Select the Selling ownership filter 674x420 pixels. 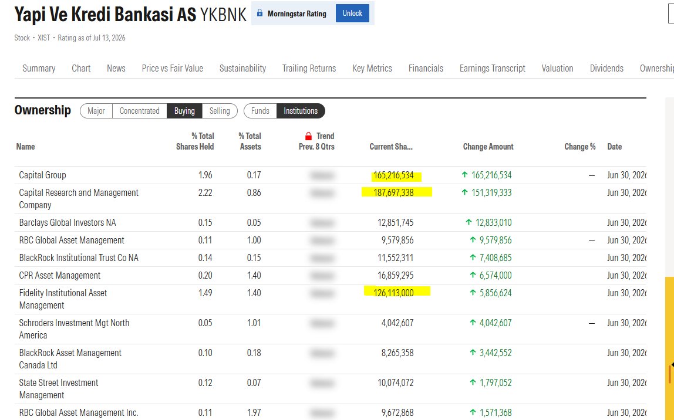pos(220,111)
